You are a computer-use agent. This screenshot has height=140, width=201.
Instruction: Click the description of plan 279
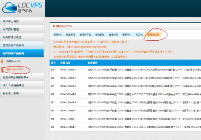coord(144,70)
